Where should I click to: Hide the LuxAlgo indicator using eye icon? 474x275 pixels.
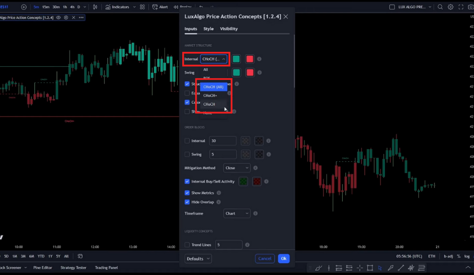(58, 18)
